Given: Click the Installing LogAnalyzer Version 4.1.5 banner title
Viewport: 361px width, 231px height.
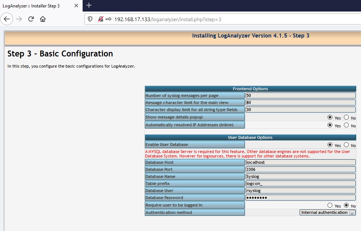Looking at the screenshot, I should [250, 36].
